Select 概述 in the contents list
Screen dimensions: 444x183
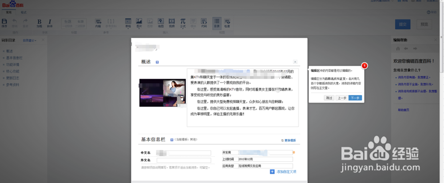point(10,51)
